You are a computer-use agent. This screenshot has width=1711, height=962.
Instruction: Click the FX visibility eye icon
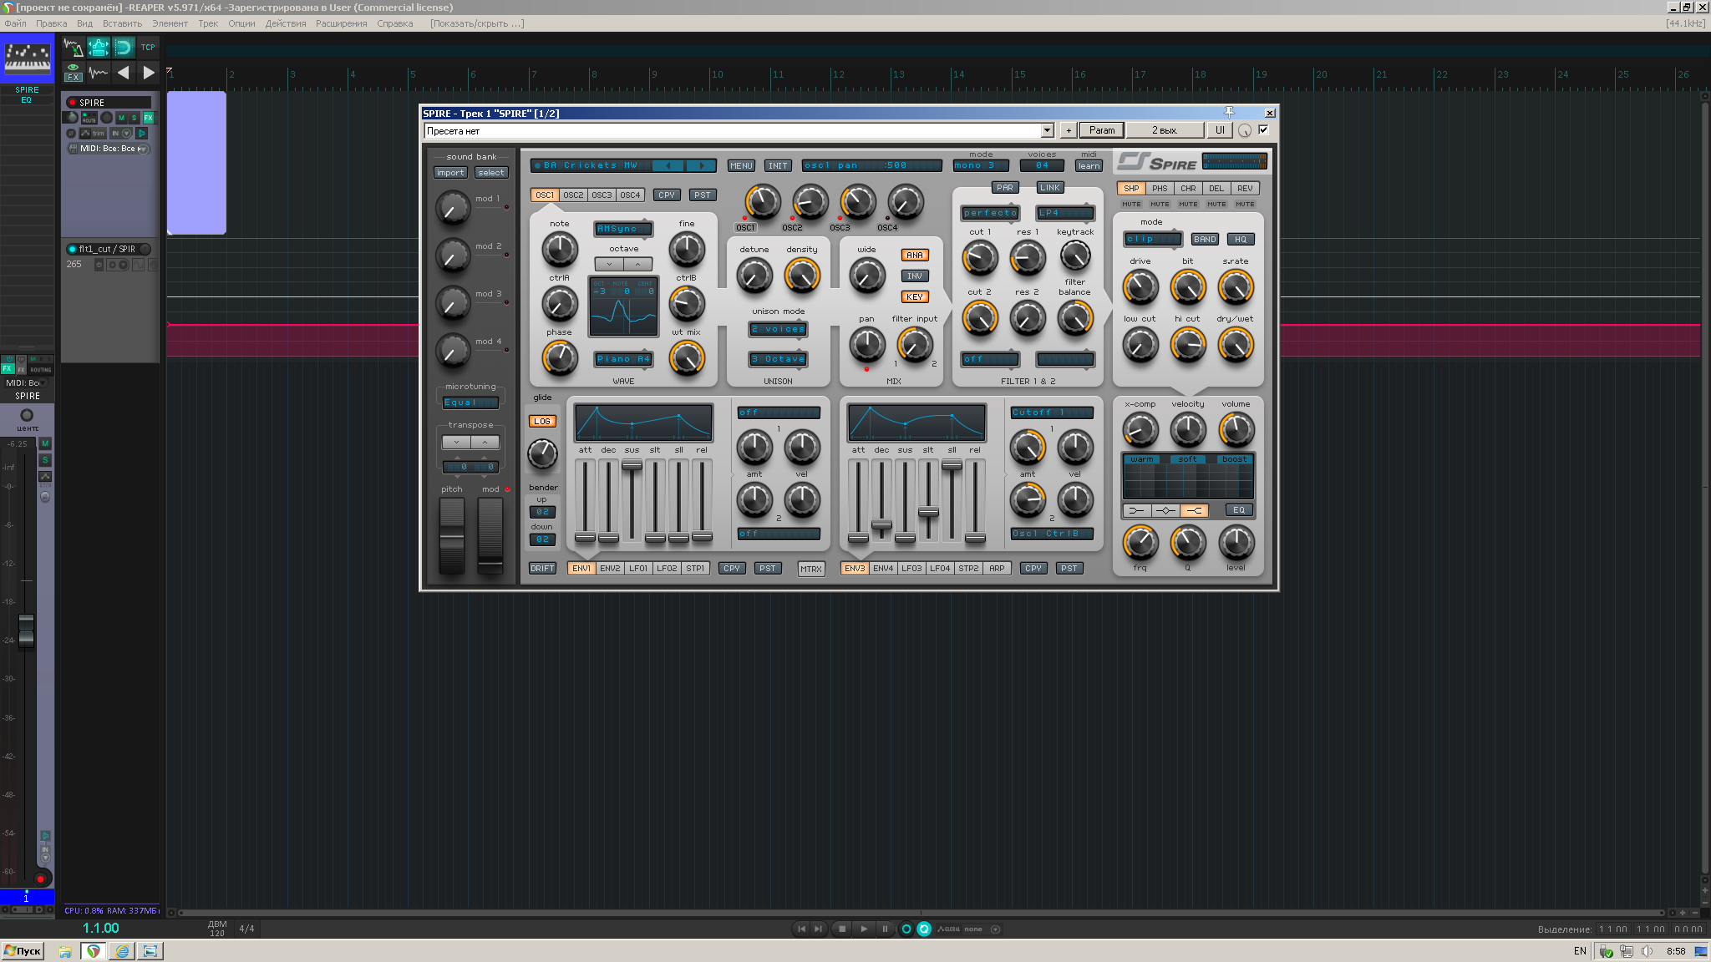pos(74,72)
